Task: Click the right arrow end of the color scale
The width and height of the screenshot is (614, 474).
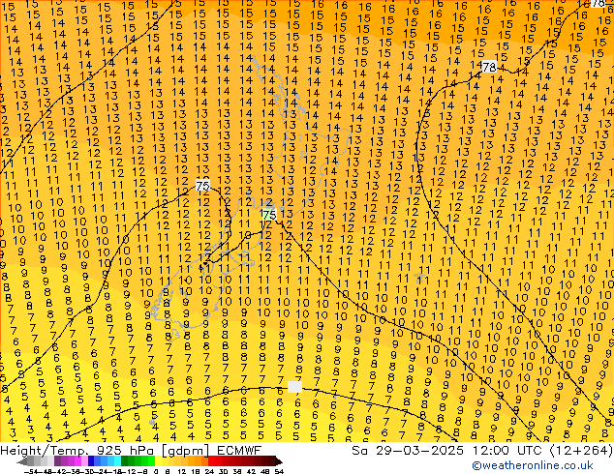Action: pyautogui.click(x=279, y=461)
